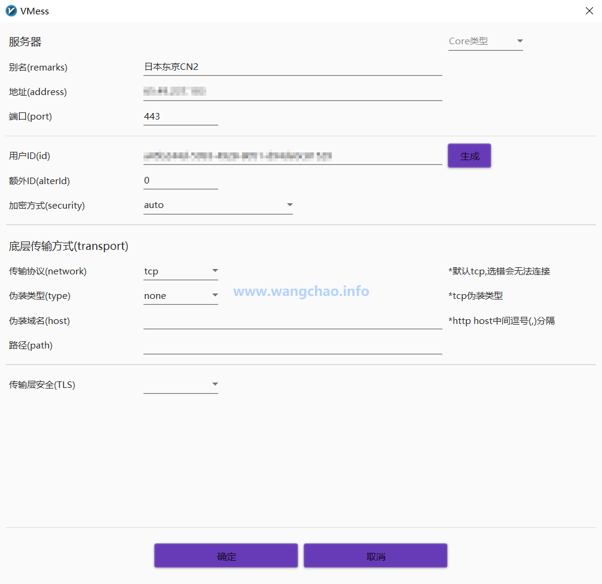
Task: Click the *tcp伪装类型 hint text
Action: (475, 296)
